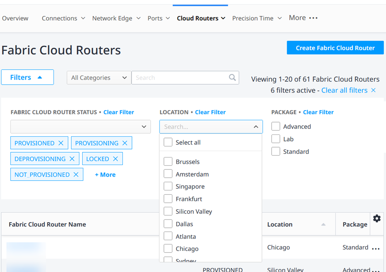Click the Chicago cell in the table
386x272 pixels.
point(278,247)
